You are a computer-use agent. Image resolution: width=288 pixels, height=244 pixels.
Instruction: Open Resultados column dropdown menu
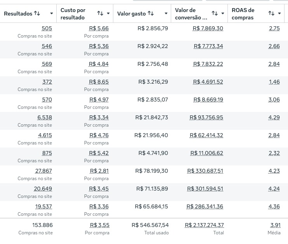[52, 14]
